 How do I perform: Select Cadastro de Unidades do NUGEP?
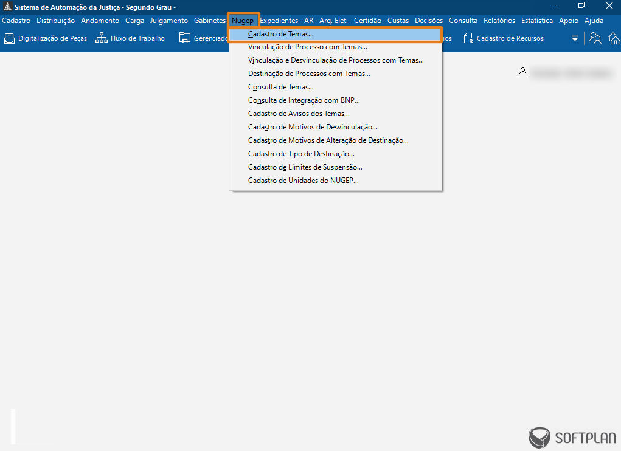(335, 181)
